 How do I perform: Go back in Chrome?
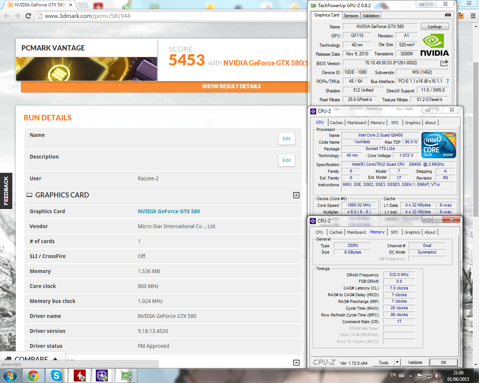tap(6, 16)
